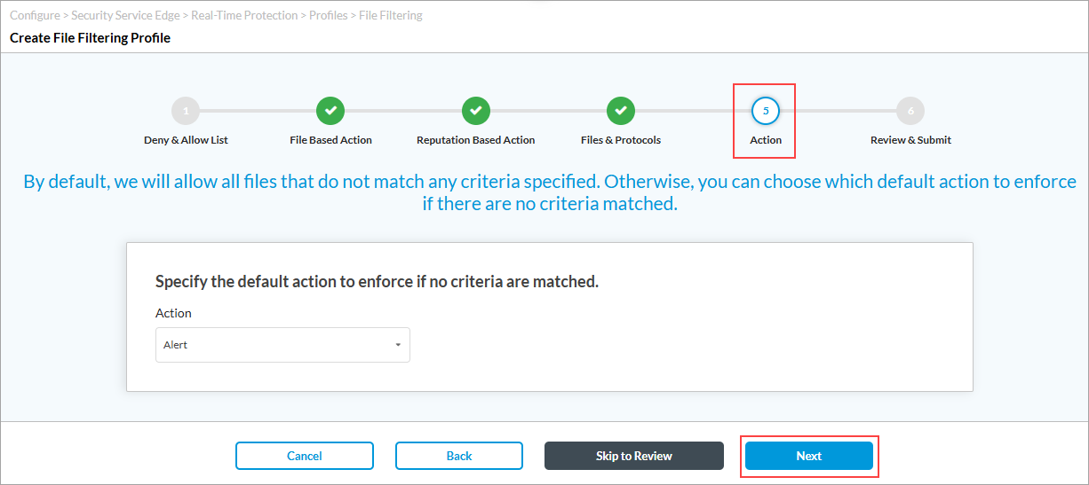Select the step 5 circle icon
This screenshot has width=1089, height=485.
(x=765, y=111)
